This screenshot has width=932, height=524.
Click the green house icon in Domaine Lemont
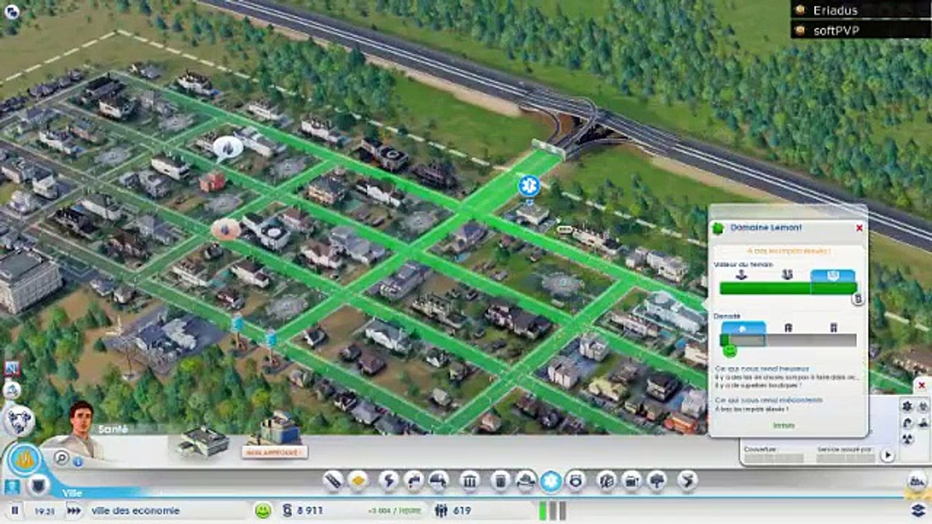pyautogui.click(x=718, y=229)
